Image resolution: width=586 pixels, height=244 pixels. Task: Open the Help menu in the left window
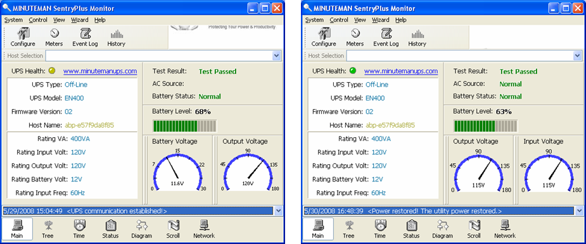pos(100,20)
